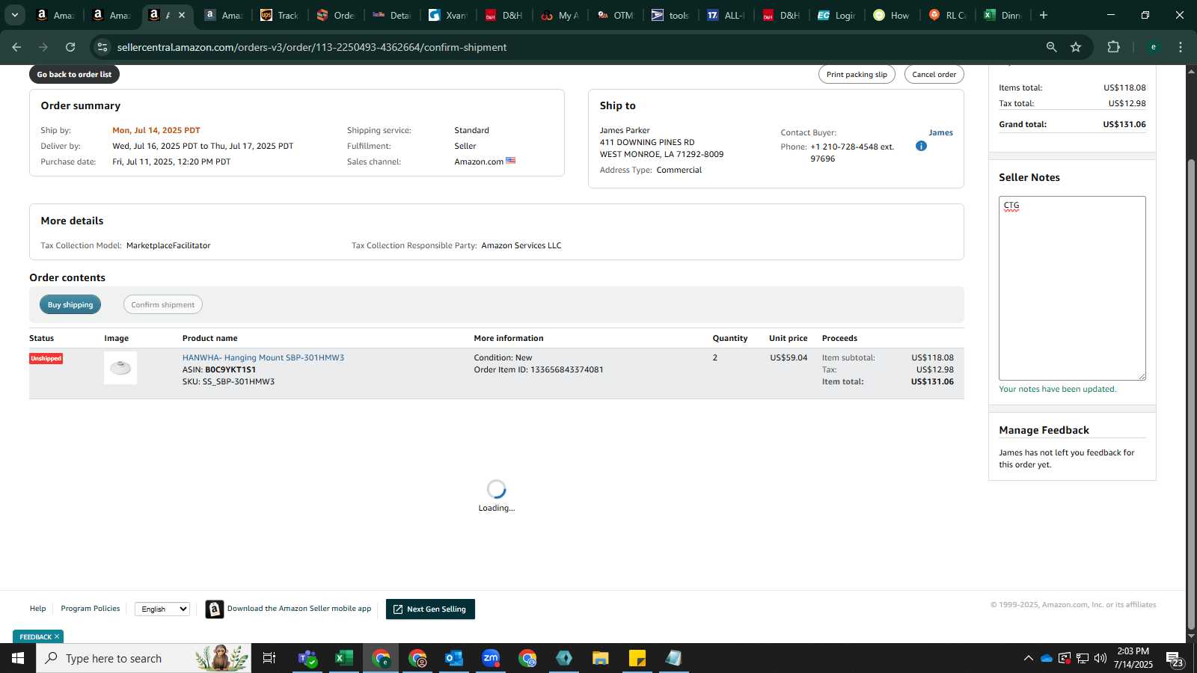Open the Extensions puzzle icon

point(1113,47)
